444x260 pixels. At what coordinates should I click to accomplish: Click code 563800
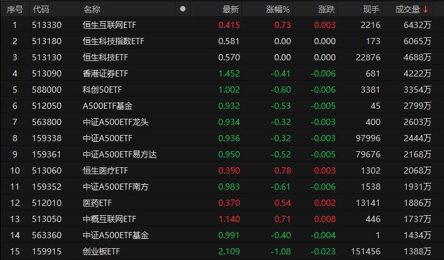47,122
